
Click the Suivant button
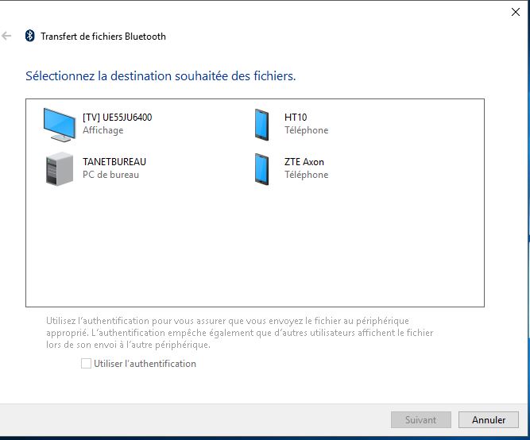420,419
